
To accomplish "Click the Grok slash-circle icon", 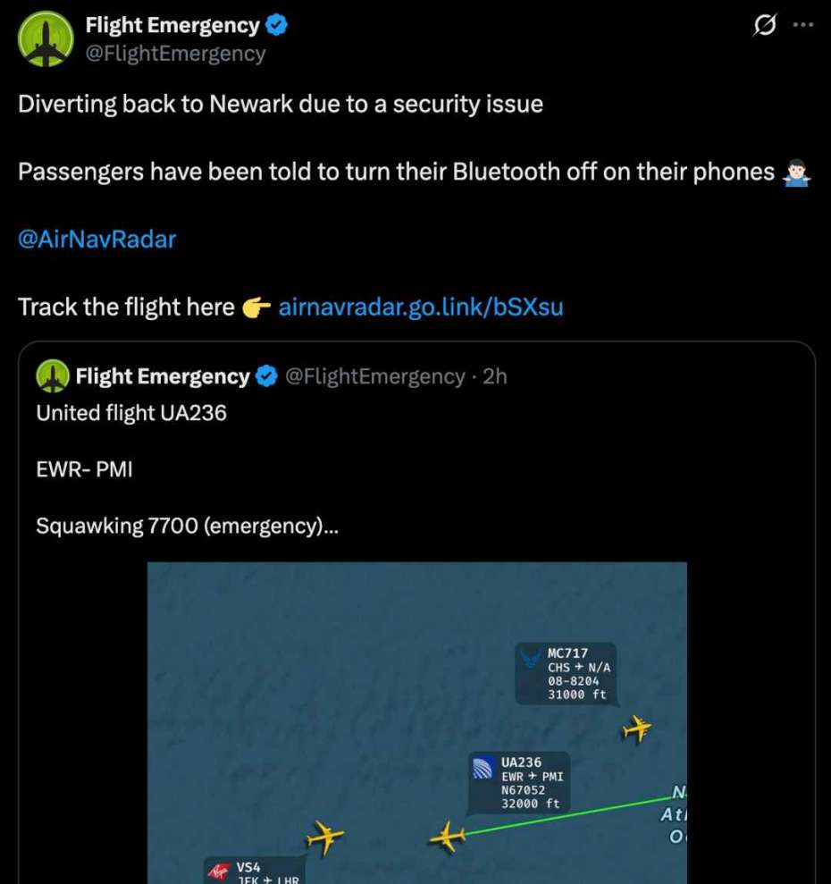I will pos(765,25).
